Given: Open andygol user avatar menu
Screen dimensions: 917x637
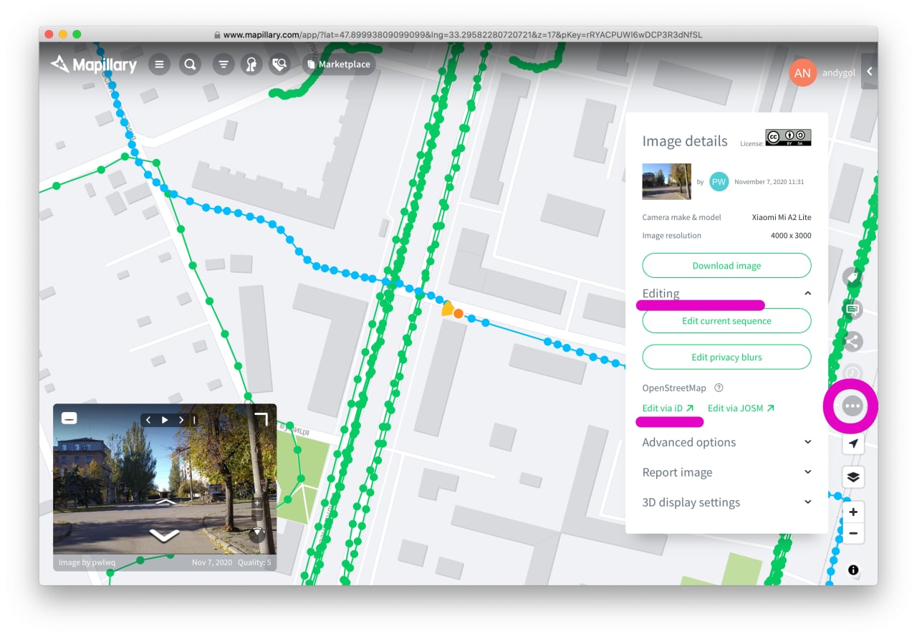Looking at the screenshot, I should tap(802, 72).
